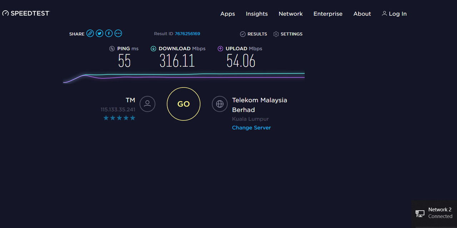Open SETTINGS page

288,34
